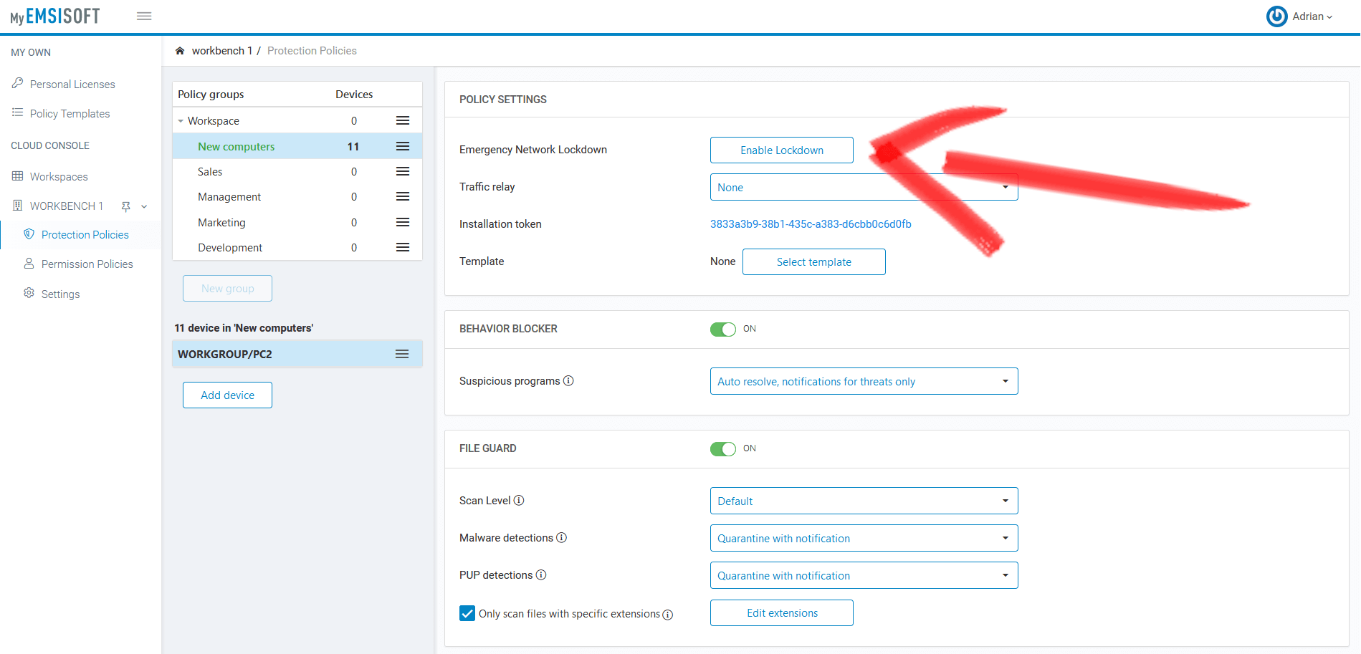1361x654 pixels.
Task: Click the Workspaces grid icon
Action: [17, 176]
